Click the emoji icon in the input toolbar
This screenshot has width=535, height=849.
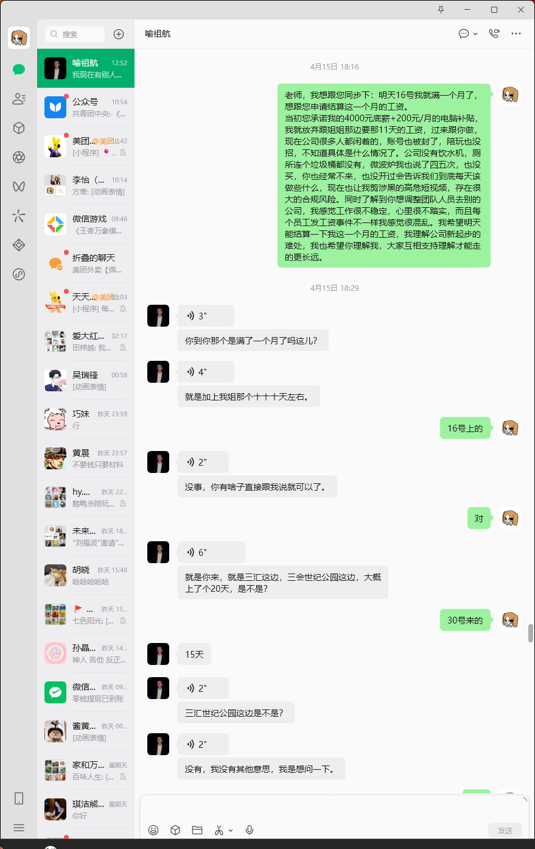153,830
